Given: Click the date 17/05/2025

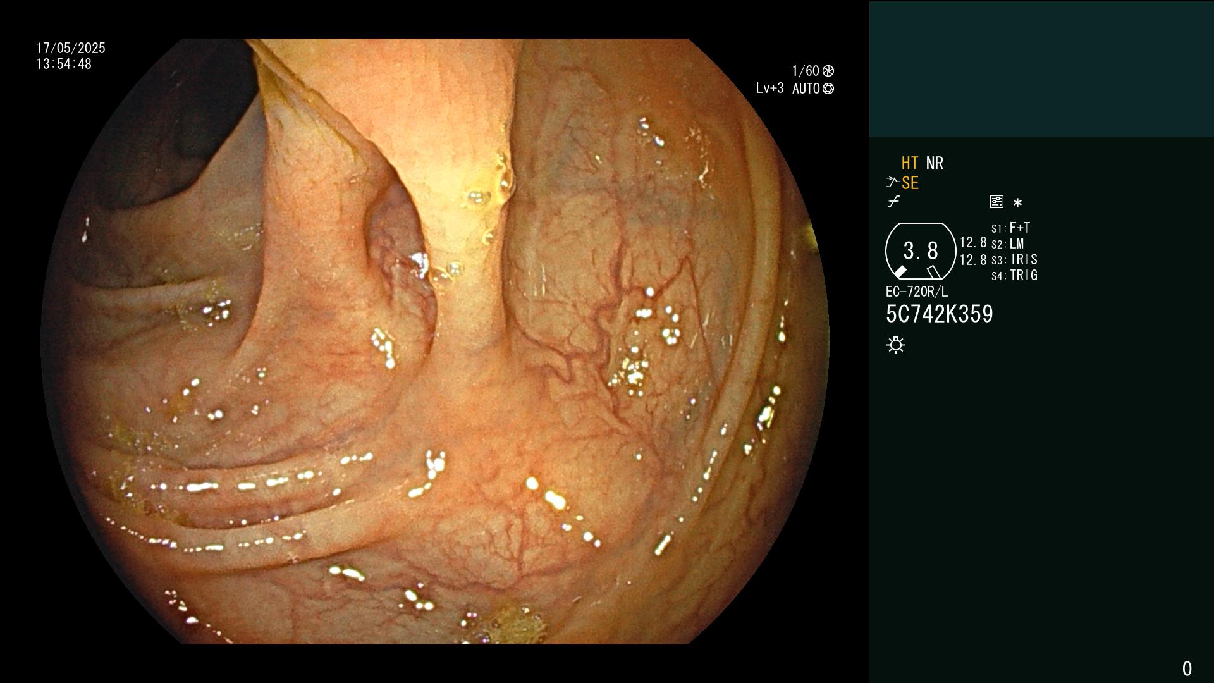Looking at the screenshot, I should (x=71, y=49).
